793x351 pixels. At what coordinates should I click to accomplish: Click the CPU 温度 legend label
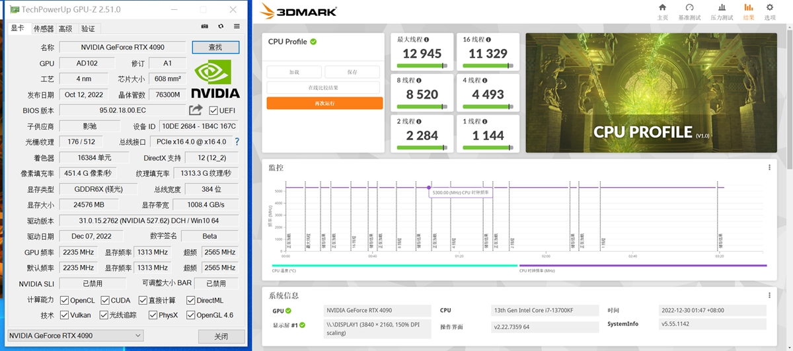(283, 270)
